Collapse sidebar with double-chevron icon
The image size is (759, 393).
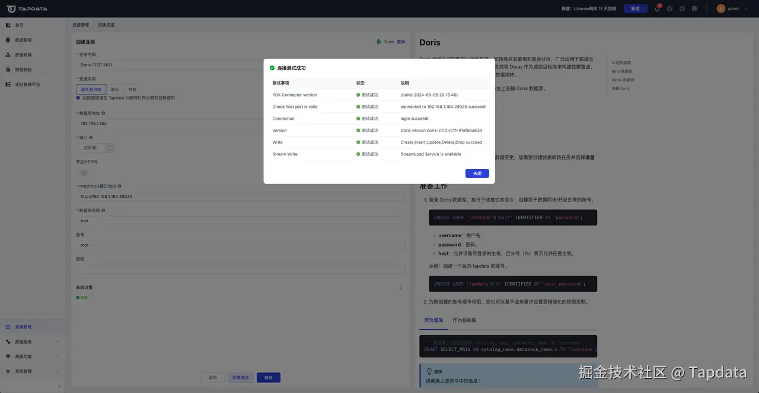point(59,386)
